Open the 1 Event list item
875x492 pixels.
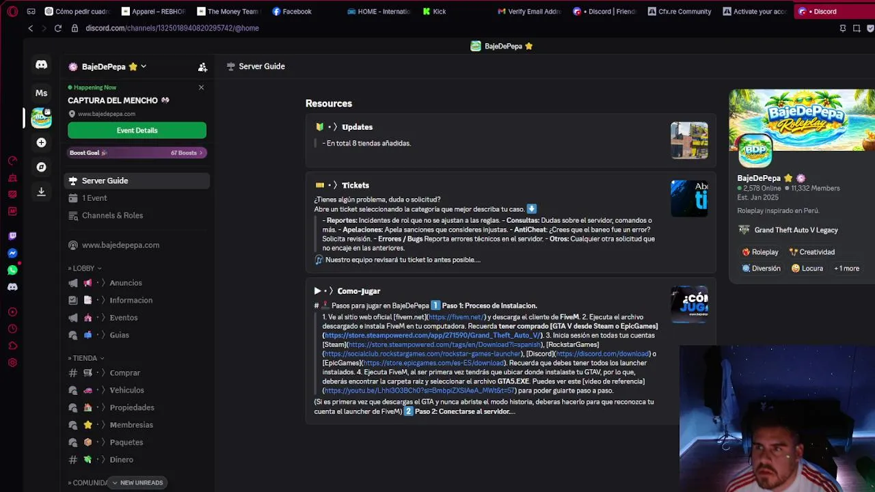(137, 198)
